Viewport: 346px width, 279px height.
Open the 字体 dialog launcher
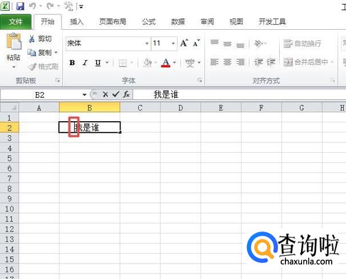pyautogui.click(x=199, y=81)
